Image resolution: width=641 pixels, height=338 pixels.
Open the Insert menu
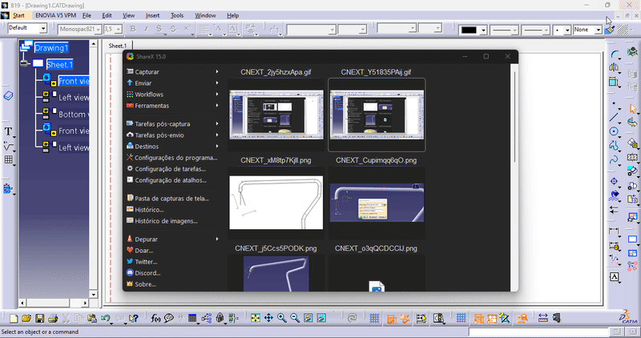coord(152,15)
